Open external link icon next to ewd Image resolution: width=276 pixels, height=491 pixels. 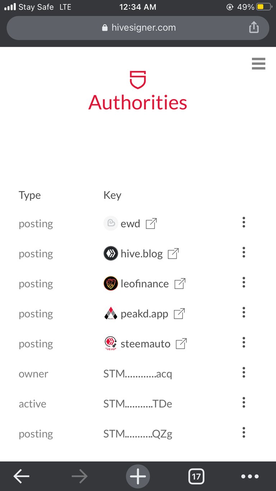click(151, 223)
